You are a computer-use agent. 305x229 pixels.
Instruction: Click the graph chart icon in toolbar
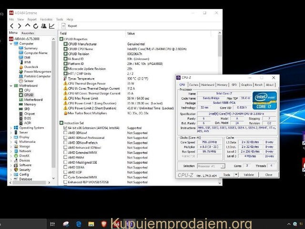pos(51,26)
